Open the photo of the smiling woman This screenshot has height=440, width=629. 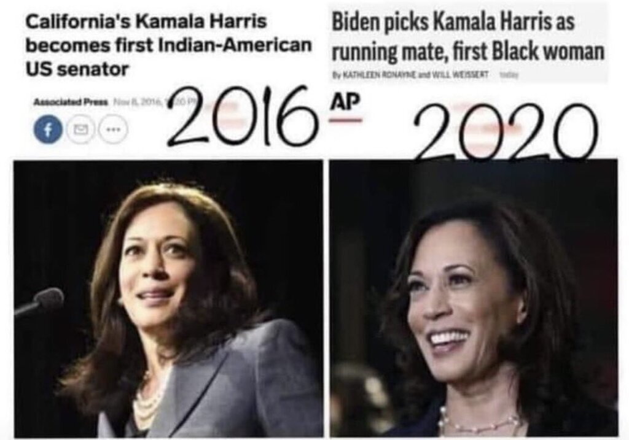(474, 298)
